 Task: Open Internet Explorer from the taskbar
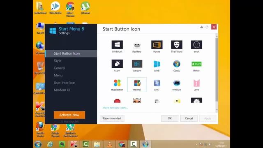coord(50,144)
